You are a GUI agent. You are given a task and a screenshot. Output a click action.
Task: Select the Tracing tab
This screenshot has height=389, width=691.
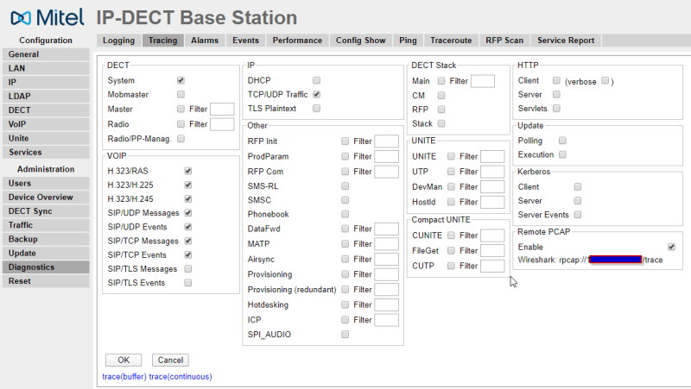tap(162, 41)
